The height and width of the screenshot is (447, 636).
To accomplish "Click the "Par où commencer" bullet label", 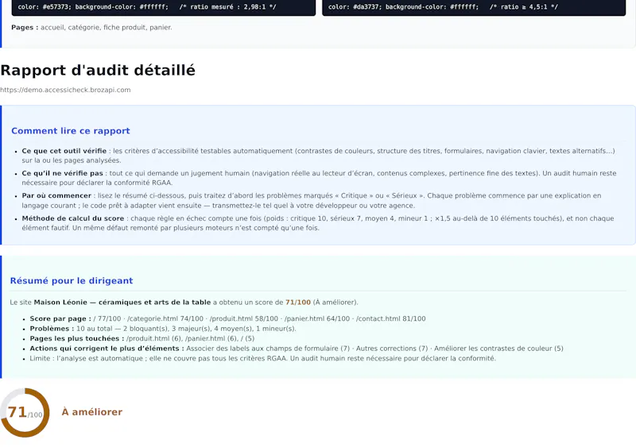I will (56, 195).
